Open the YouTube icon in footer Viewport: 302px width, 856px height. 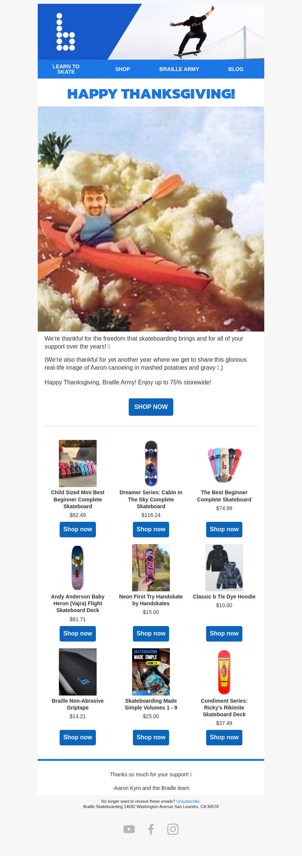[129, 829]
